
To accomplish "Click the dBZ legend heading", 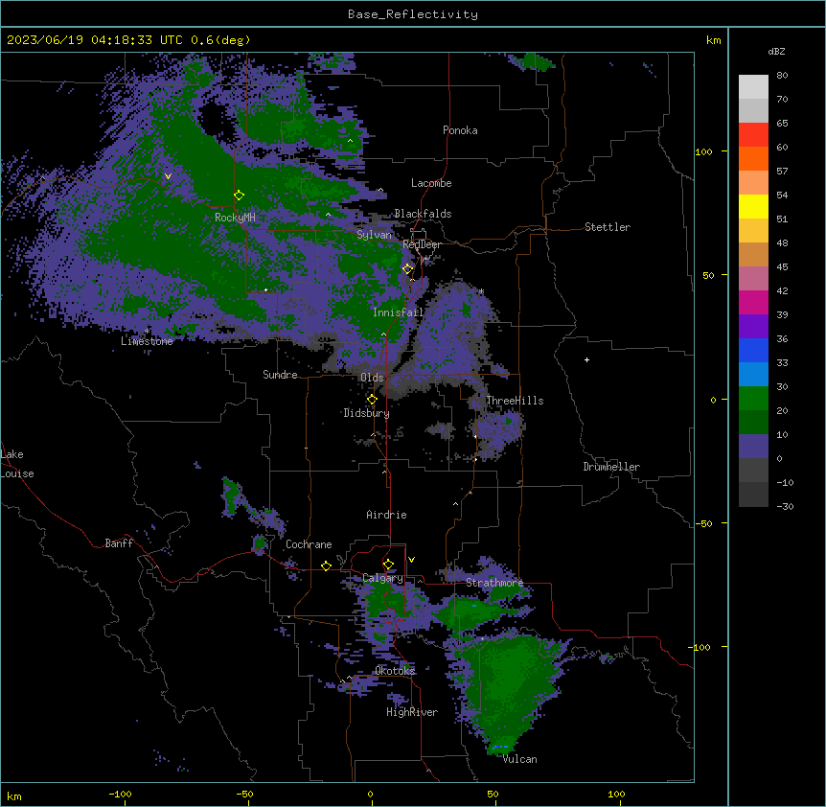I will 776,52.
